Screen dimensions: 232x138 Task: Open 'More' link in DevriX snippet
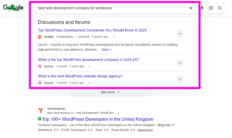coord(106,50)
